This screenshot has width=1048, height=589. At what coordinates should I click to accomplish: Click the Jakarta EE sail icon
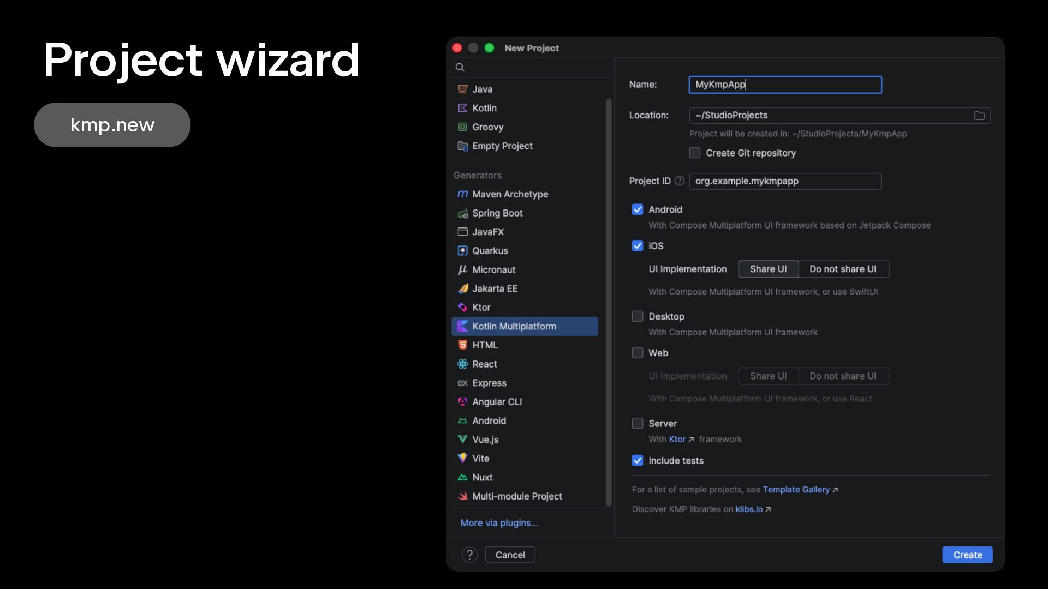463,289
